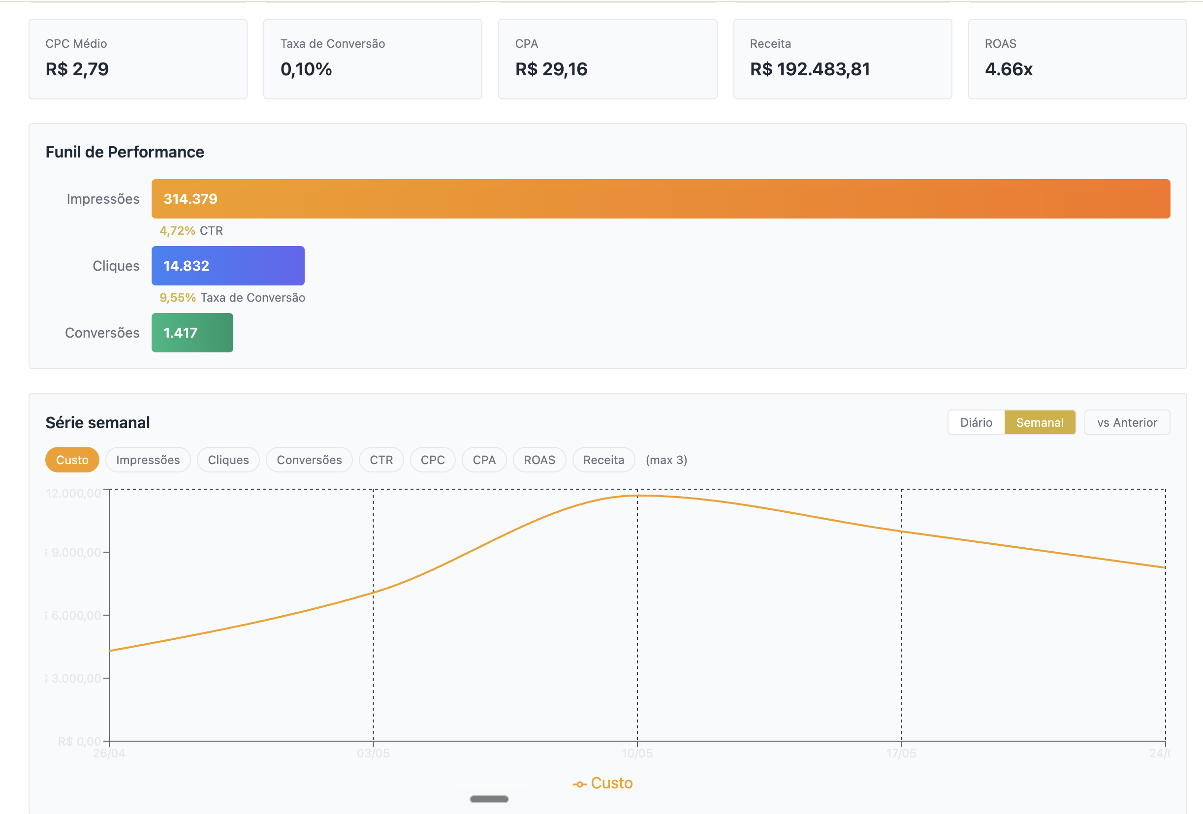Screen dimensions: 1203x814
Task: Click the Impressões funnel bar 314.379
Action: pyautogui.click(x=661, y=199)
